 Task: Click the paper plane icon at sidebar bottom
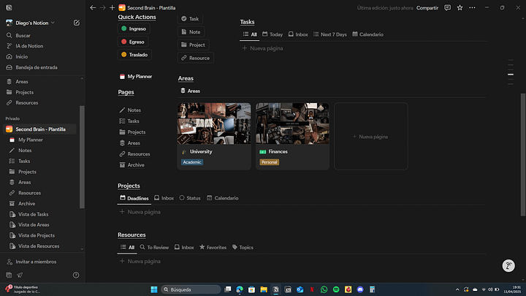coord(20,276)
